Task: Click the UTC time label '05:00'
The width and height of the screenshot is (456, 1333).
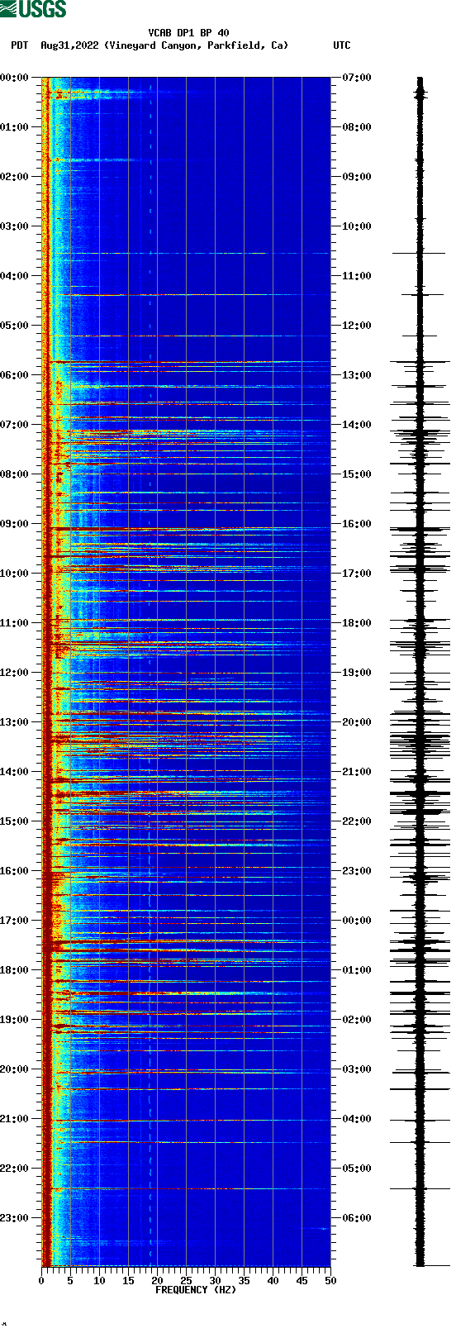Action: click(x=357, y=1169)
